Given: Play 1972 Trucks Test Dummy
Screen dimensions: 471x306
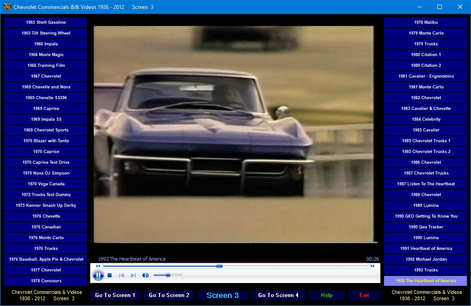Looking at the screenshot, I should tap(46, 195).
